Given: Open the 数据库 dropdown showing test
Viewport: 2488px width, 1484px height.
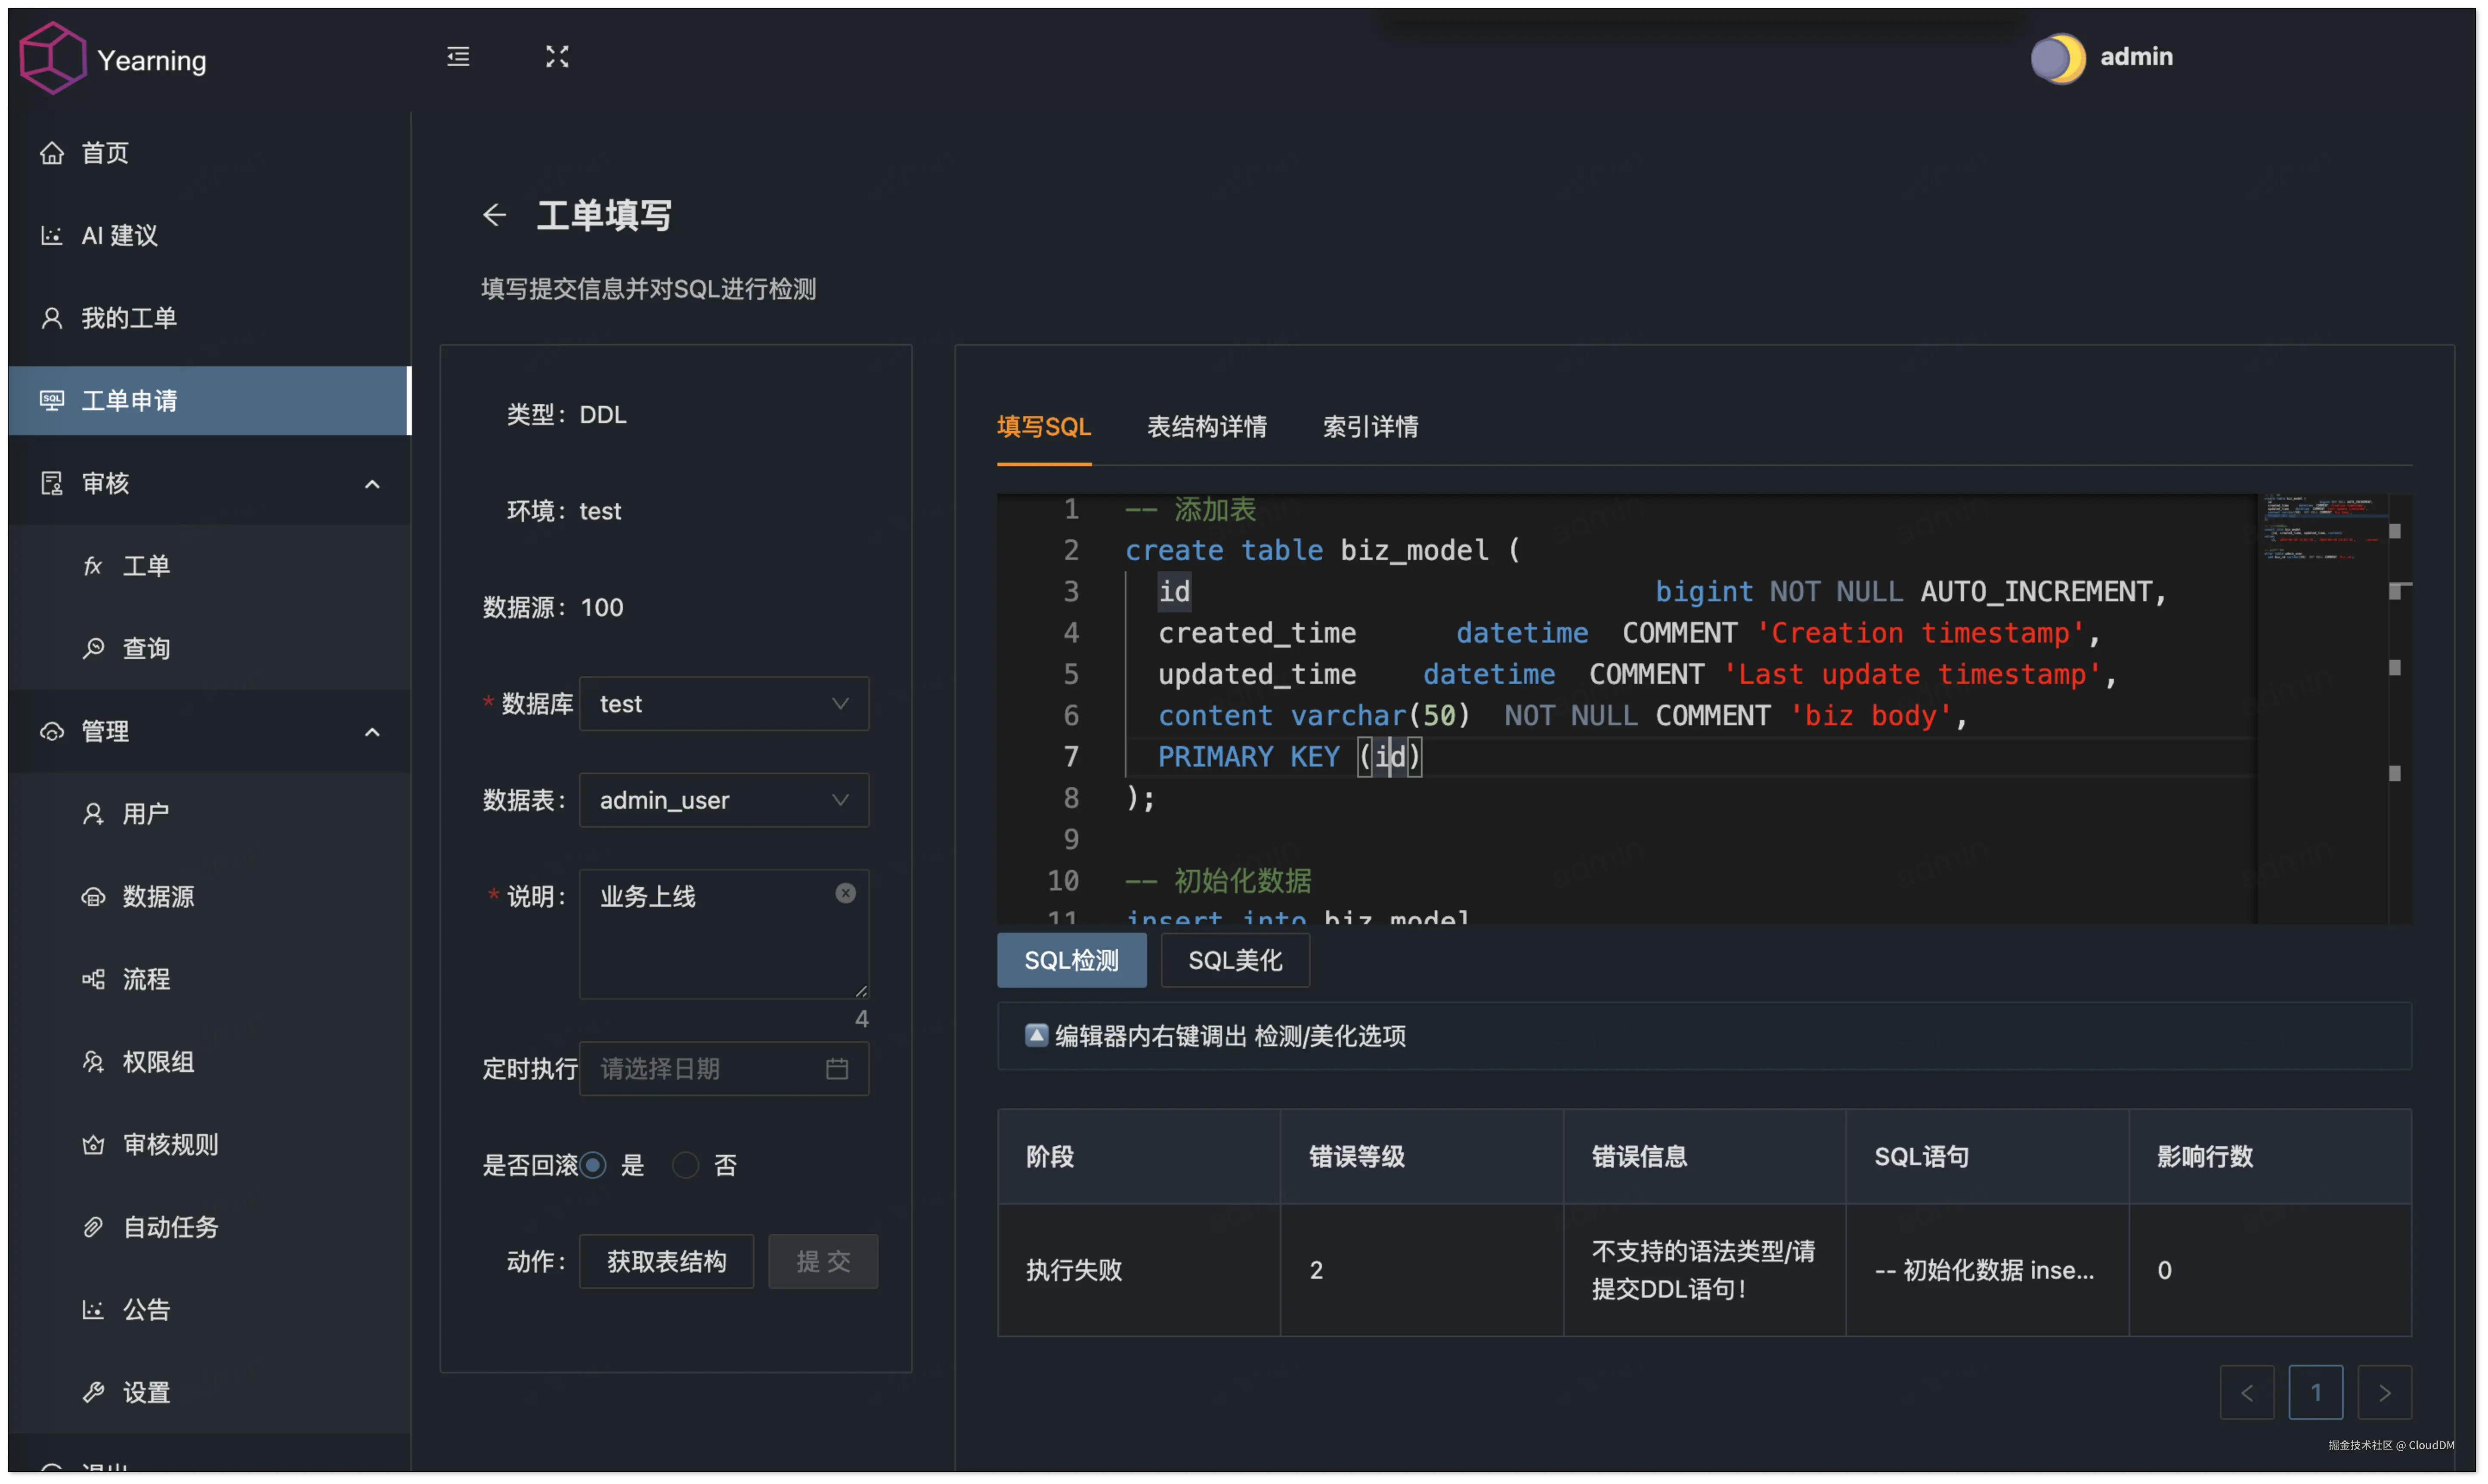Looking at the screenshot, I should pyautogui.click(x=723, y=704).
